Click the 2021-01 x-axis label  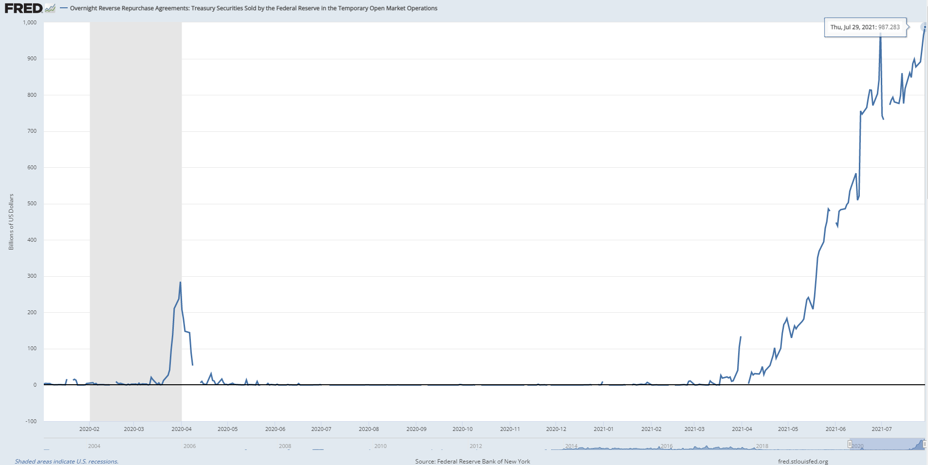(x=604, y=429)
